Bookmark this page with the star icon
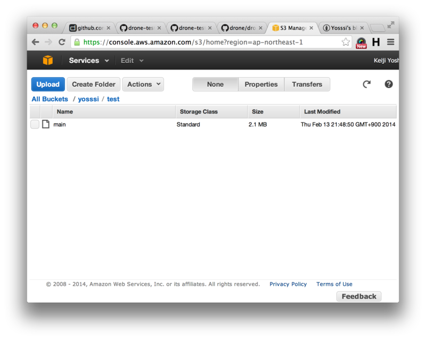Viewport: 426px width, 340px height. (x=346, y=42)
